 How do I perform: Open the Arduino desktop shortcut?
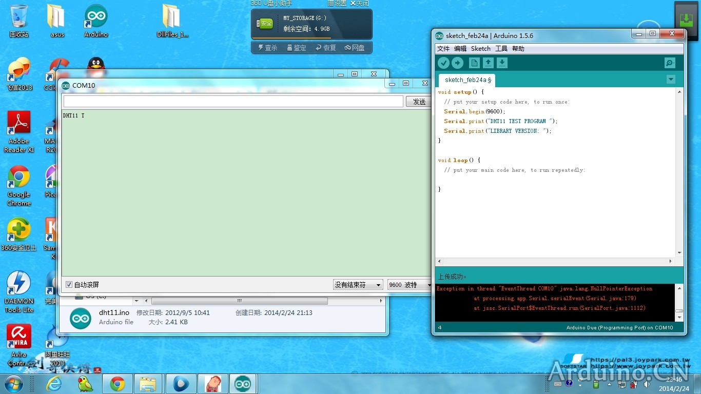(96, 21)
